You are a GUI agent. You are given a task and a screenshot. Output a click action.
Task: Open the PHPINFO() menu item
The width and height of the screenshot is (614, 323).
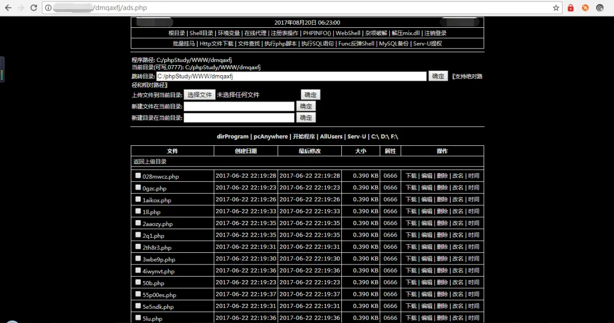317,33
